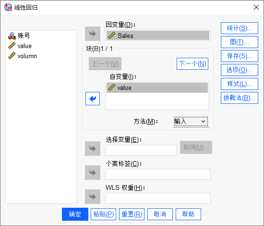Click the SPSS icon in the title bar

(8, 7)
